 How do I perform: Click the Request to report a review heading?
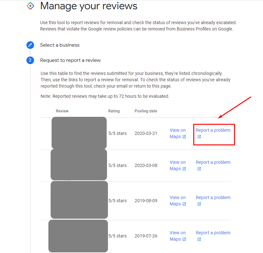70,60
